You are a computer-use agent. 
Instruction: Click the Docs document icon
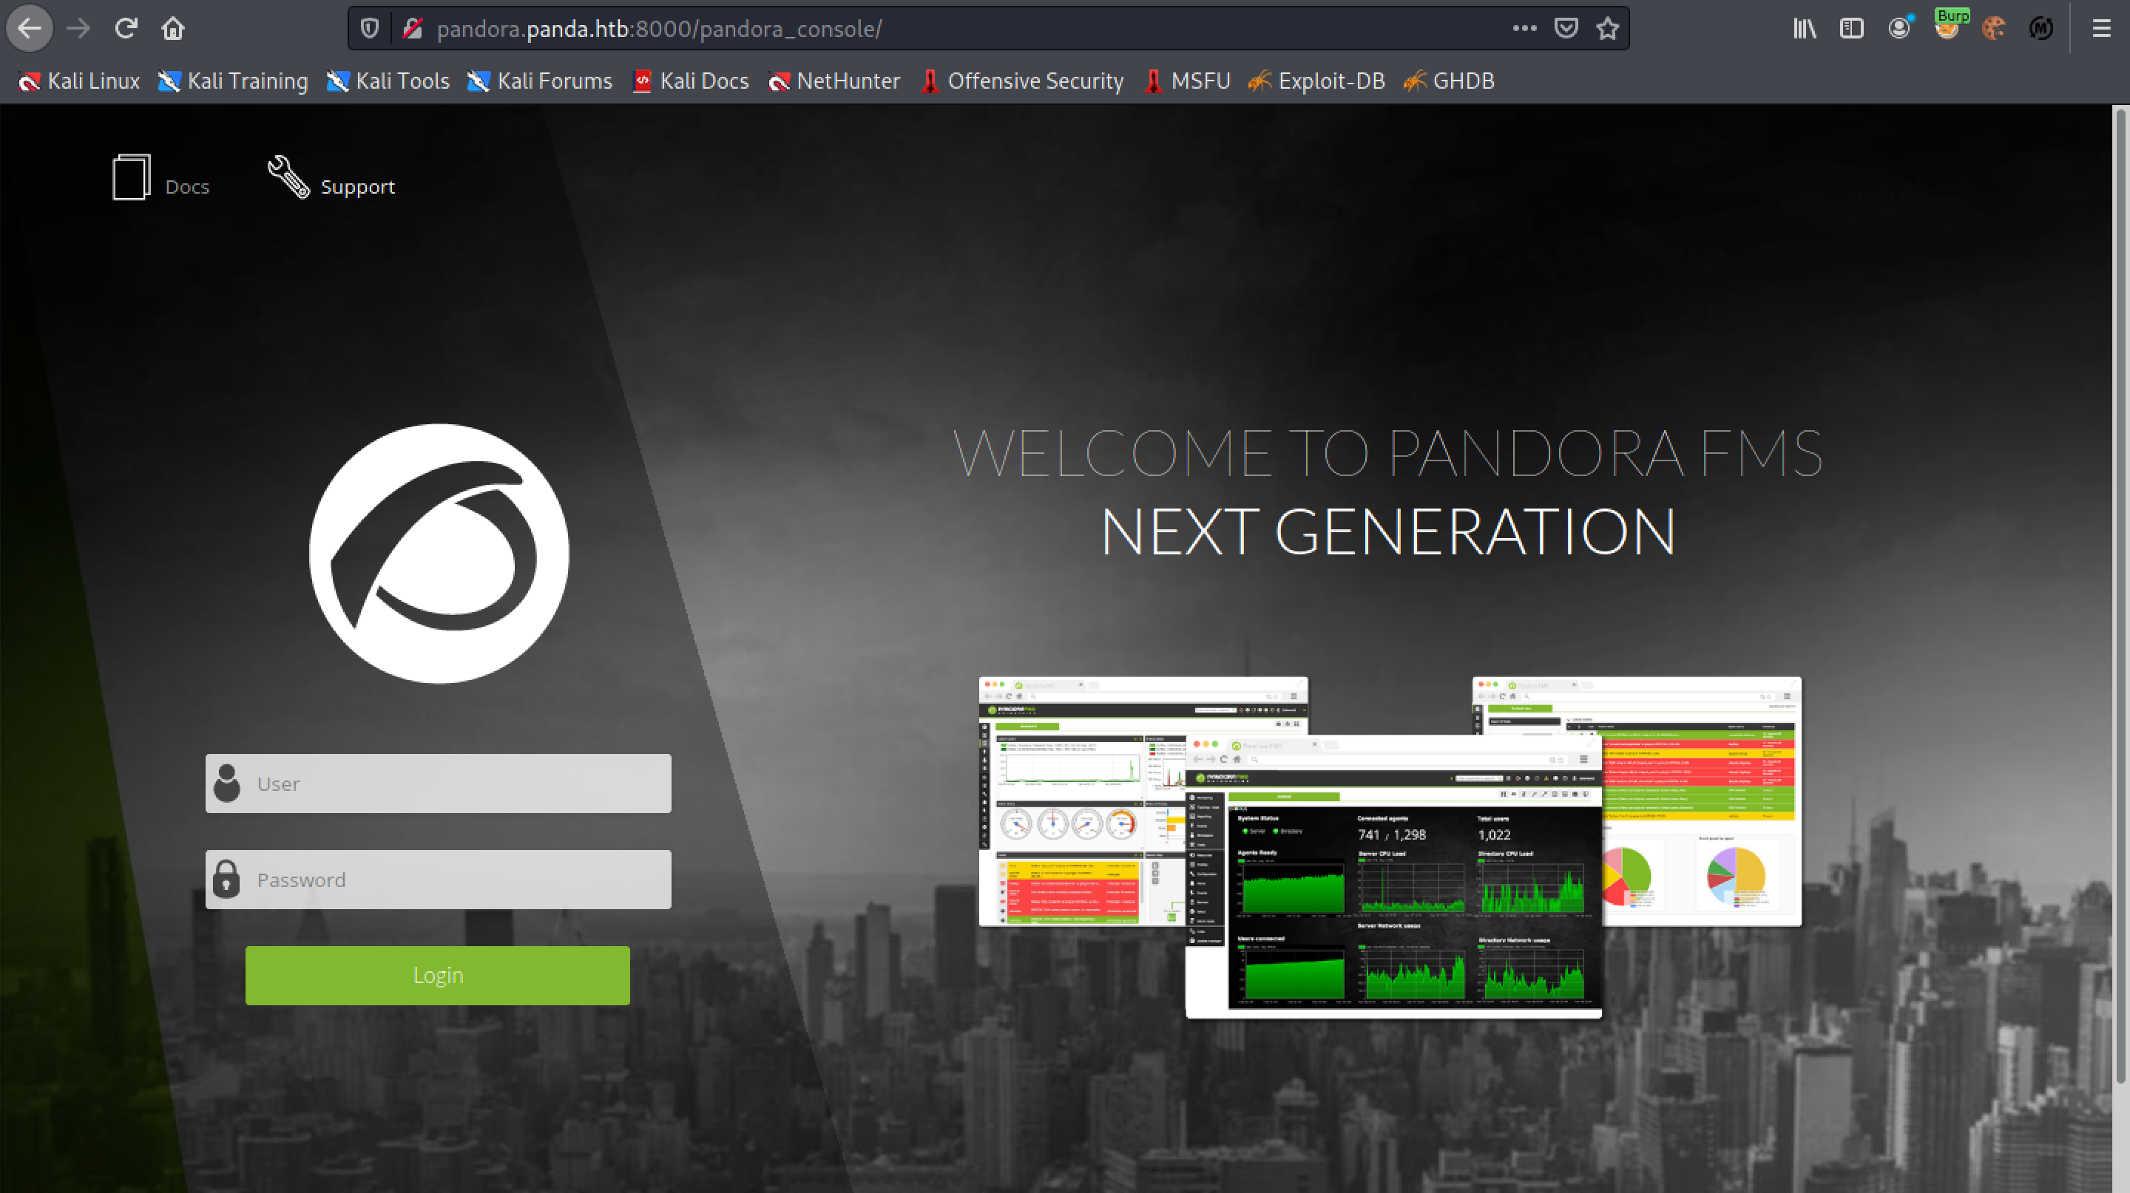(132, 177)
